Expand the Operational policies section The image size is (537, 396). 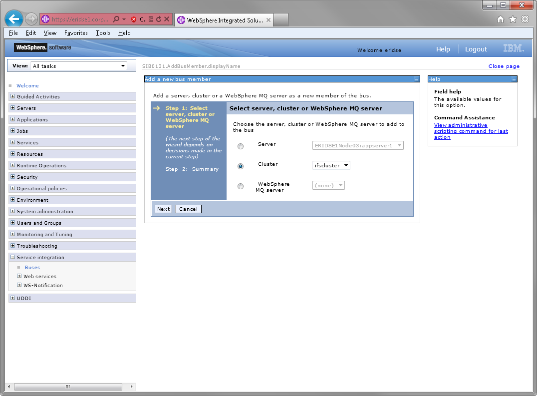click(x=12, y=188)
